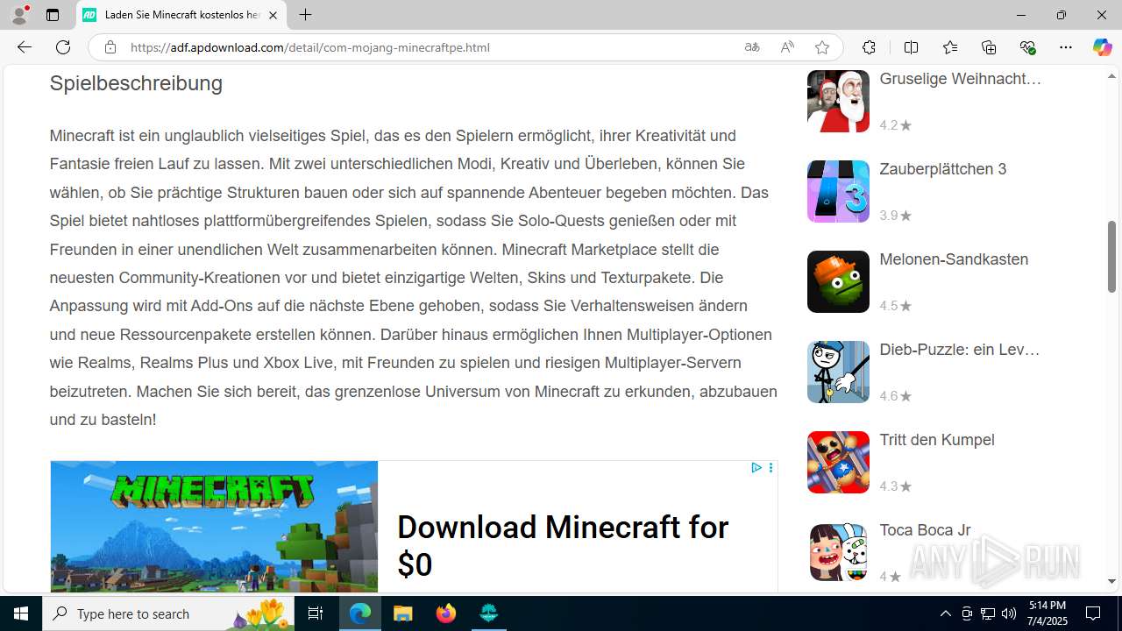Viewport: 1122px width, 631px height.
Task: Open a new browser tab
Action: [305, 15]
